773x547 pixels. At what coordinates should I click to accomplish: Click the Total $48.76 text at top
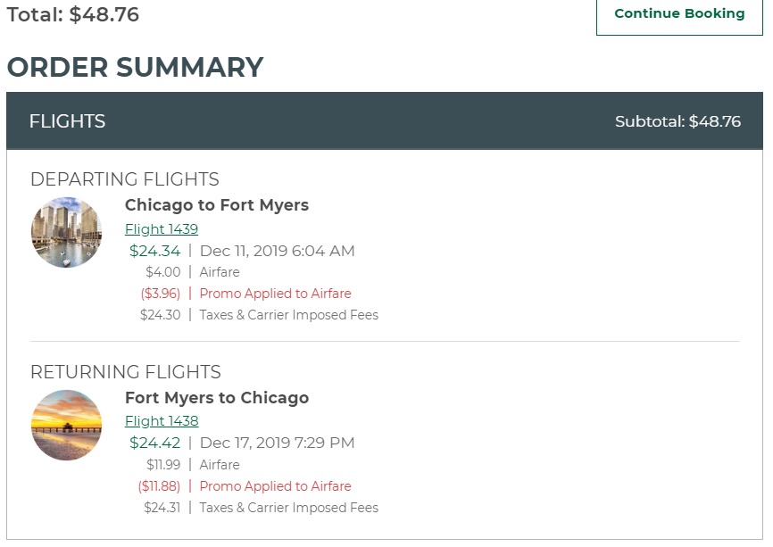(72, 14)
